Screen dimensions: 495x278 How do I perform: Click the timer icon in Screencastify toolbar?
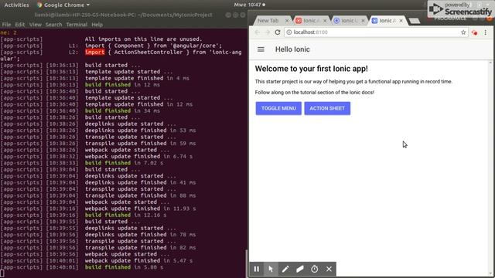(315, 270)
